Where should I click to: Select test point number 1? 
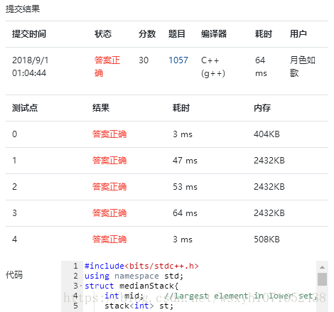pyautogui.click(x=15, y=161)
